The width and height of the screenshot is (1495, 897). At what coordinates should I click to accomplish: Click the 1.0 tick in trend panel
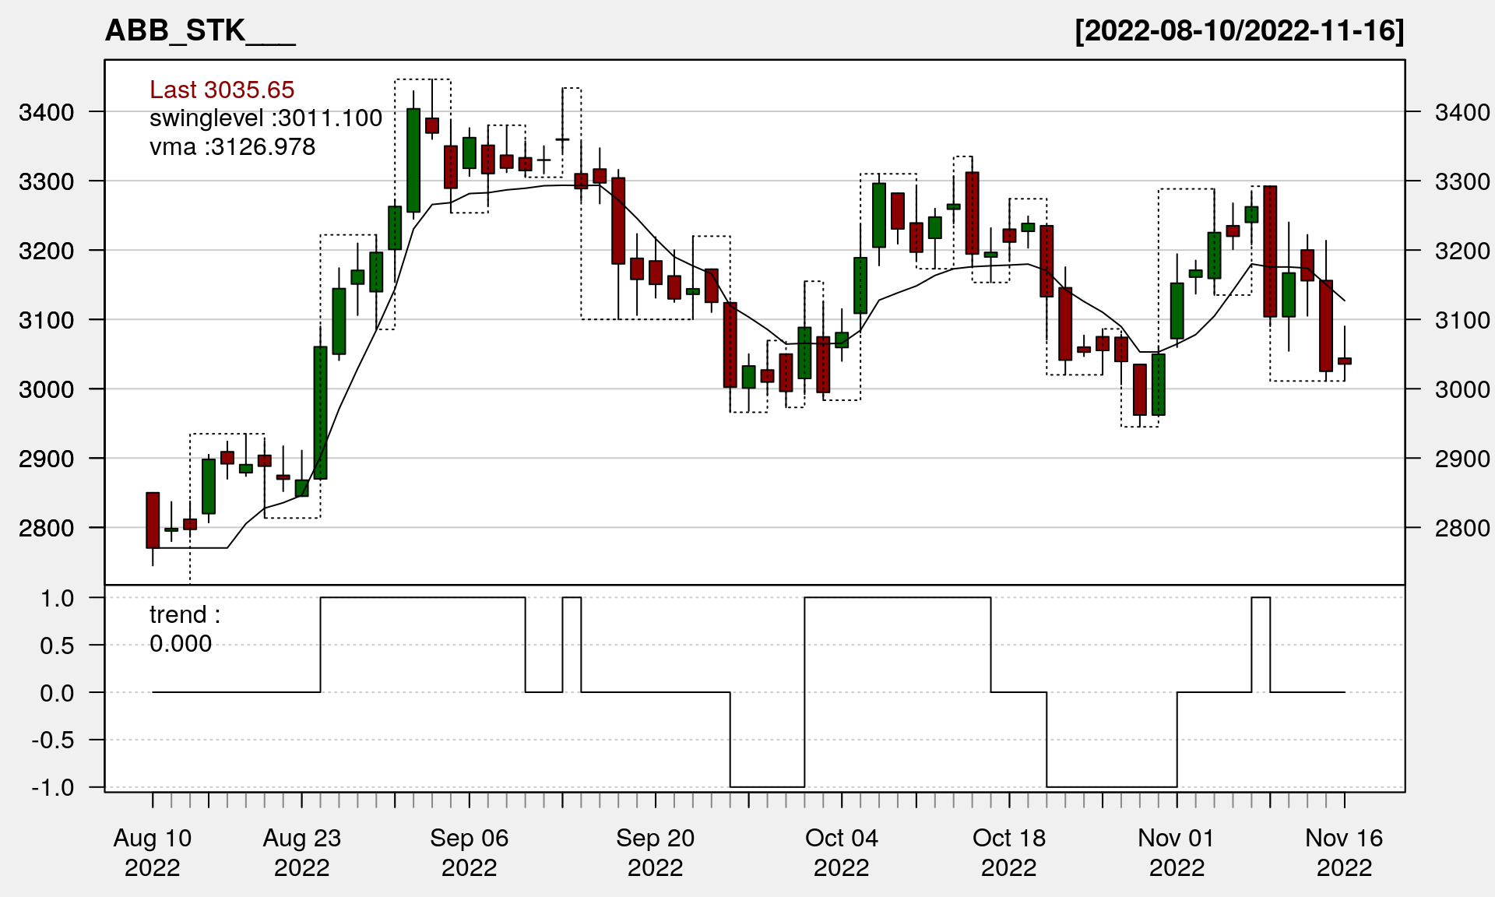[58, 599]
